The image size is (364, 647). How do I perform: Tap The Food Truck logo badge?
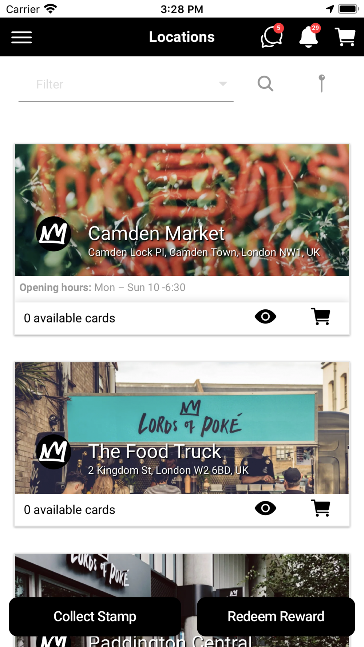(x=54, y=452)
